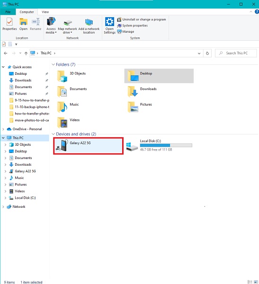259x284 pixels.
Task: Select the Desktop folder in main pane
Action: pos(159,76)
